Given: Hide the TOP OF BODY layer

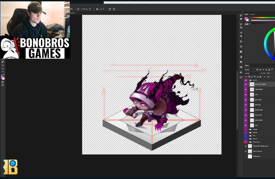Looking at the screenshot, I should point(246,89).
